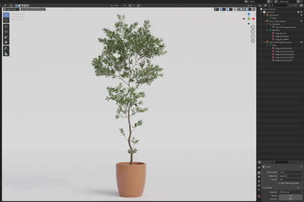Screen dimensions: 304x202
Task: Open the Output properties tab
Action: pos(259,177)
